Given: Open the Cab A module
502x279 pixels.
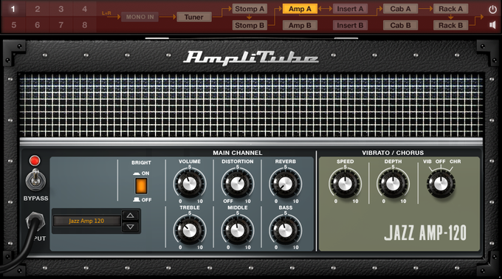Looking at the screenshot, I should point(401,9).
